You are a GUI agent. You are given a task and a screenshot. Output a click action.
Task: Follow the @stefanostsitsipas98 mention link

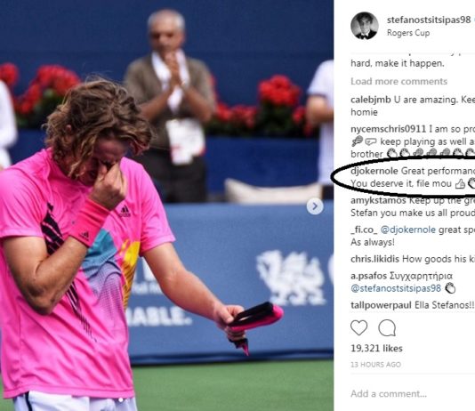(x=396, y=288)
